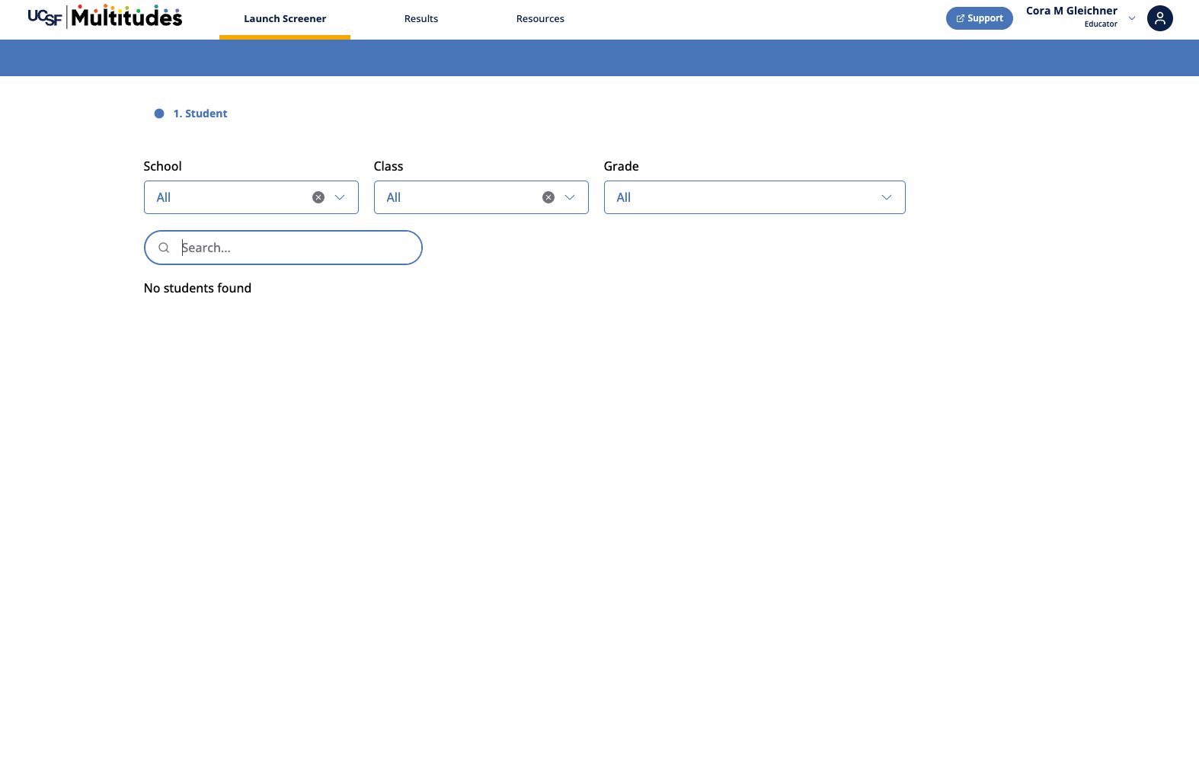Screen dimensions: 1199x761
Task: Expand the School dropdown arrow
Action: click(340, 197)
